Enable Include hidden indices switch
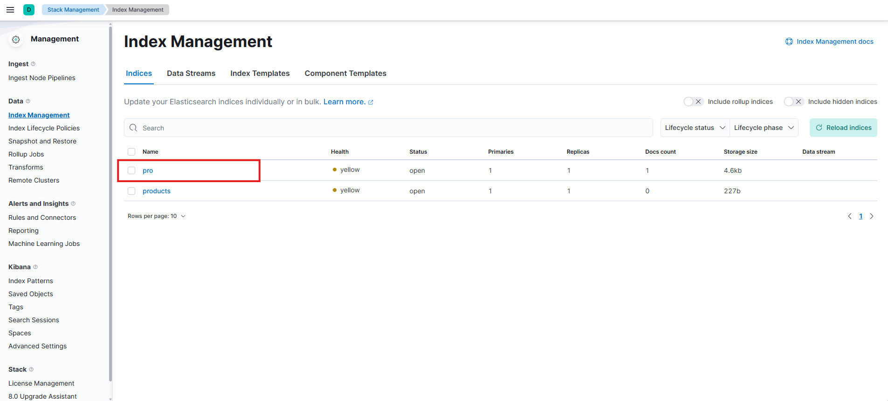The image size is (888, 401). [x=793, y=102]
